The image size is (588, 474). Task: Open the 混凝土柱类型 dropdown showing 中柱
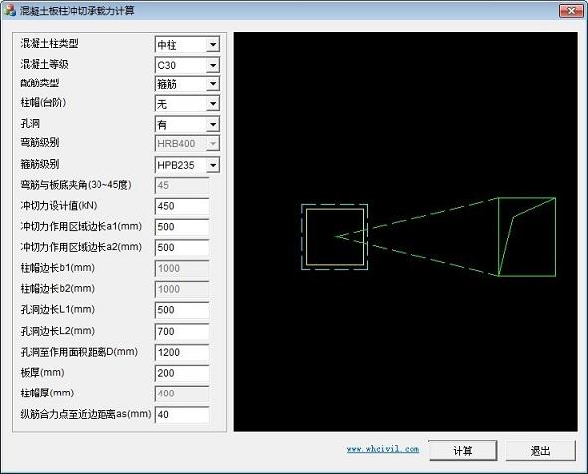187,45
